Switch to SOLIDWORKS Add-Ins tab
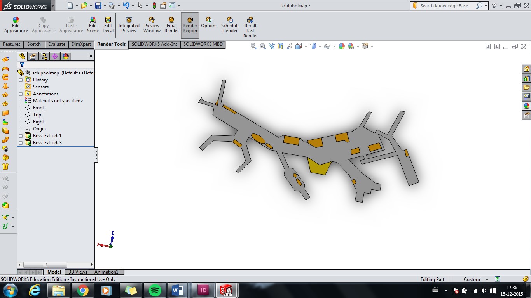The width and height of the screenshot is (531, 298). [154, 44]
